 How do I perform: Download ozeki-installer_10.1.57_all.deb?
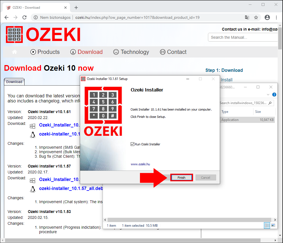tap(71, 188)
